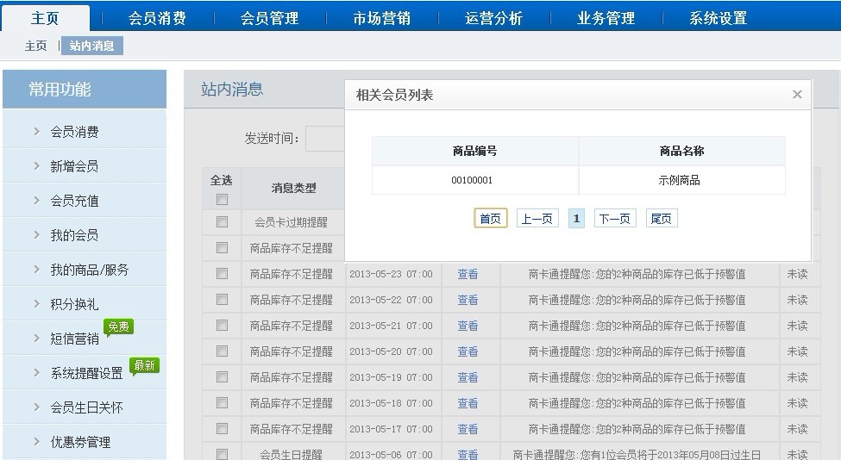Viewport: 841px width, 460px height.
Task: Expand 我的会员 sidebar item
Action: pyautogui.click(x=73, y=235)
